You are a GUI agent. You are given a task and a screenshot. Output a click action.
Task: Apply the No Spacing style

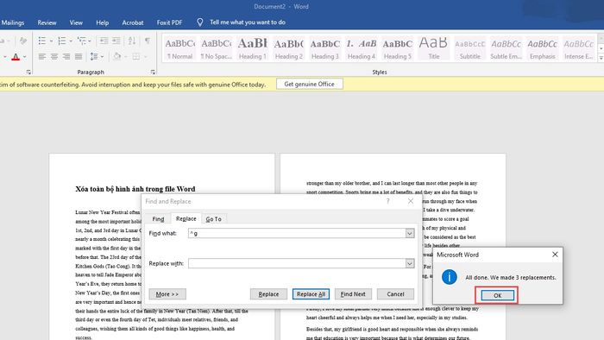(x=216, y=48)
